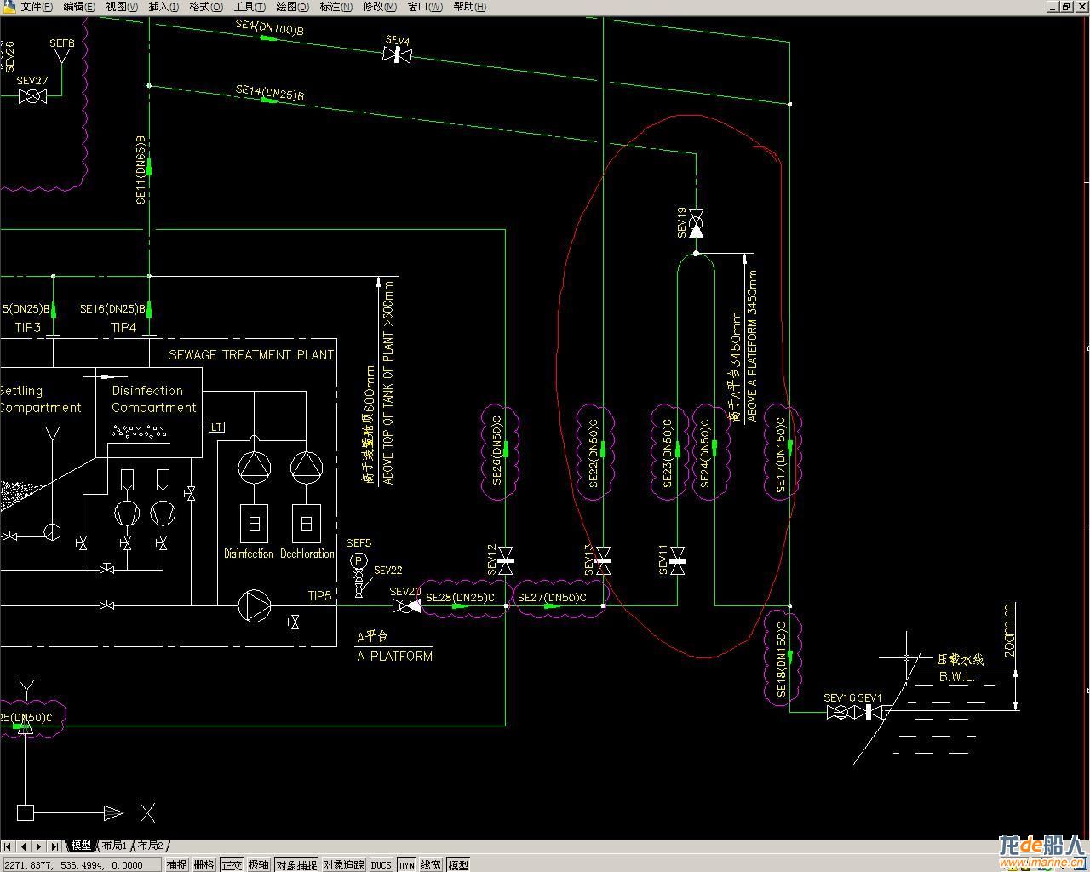Select the SEV11 valve symbol
The height and width of the screenshot is (872, 1090).
(678, 560)
